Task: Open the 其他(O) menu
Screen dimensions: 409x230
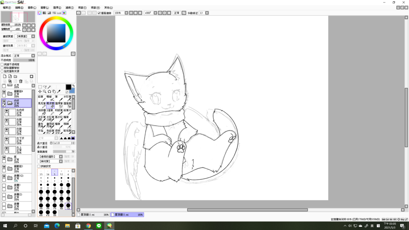Action: pyautogui.click(x=108, y=8)
